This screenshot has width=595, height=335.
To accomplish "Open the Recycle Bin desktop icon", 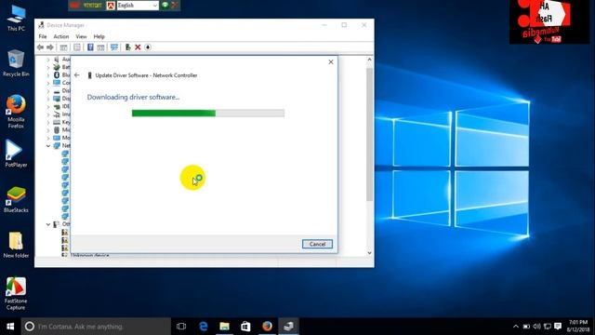I will coord(16,63).
